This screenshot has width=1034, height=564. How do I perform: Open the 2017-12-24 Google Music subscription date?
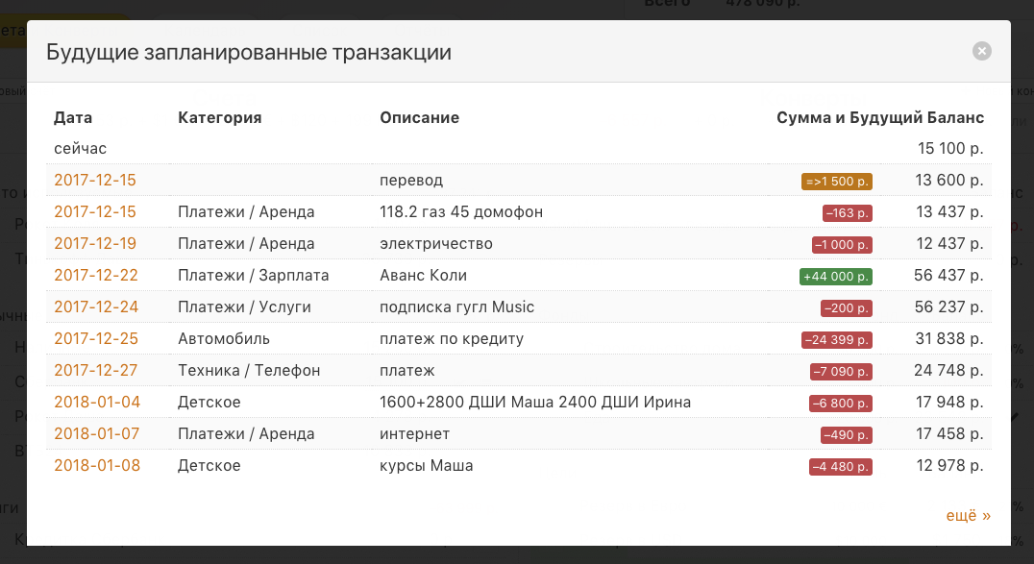(95, 307)
